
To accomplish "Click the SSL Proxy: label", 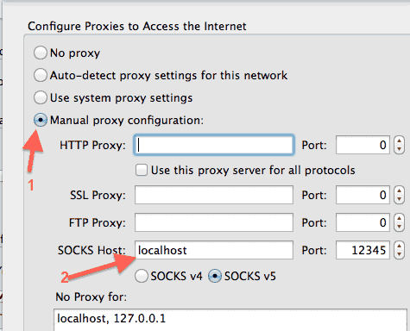I will [98, 195].
